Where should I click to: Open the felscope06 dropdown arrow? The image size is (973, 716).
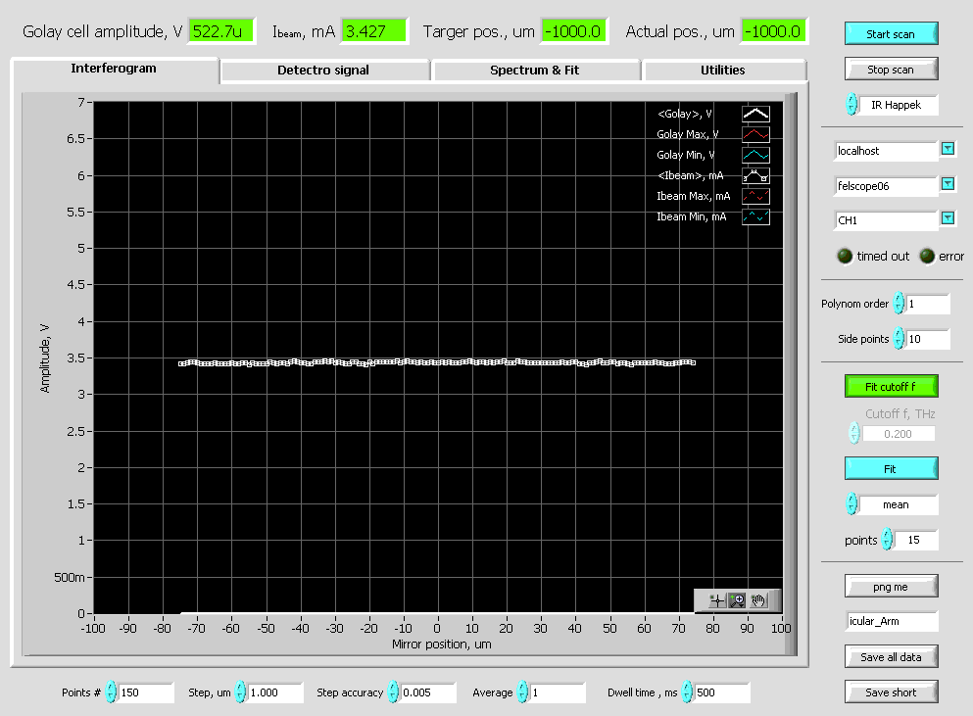tap(948, 184)
